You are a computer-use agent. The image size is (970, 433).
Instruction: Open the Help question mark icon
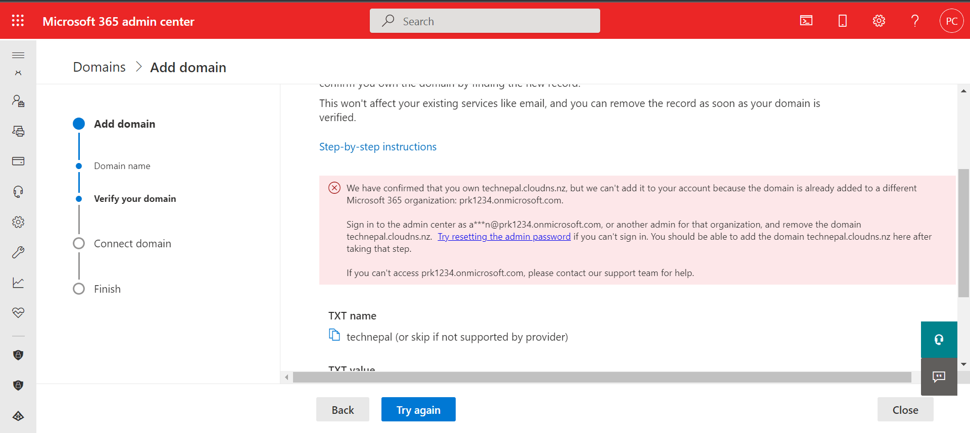(915, 21)
